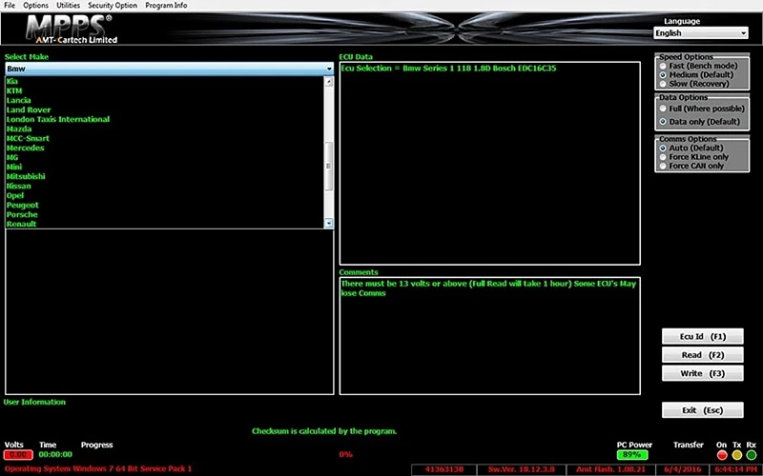Click the Ecu Selection text line
This screenshot has height=476, width=763.
pyautogui.click(x=448, y=68)
